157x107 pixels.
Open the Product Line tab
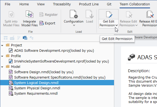tap(89, 4)
